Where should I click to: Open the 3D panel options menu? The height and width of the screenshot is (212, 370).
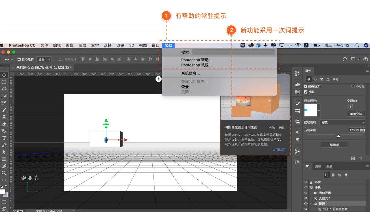click(367, 166)
